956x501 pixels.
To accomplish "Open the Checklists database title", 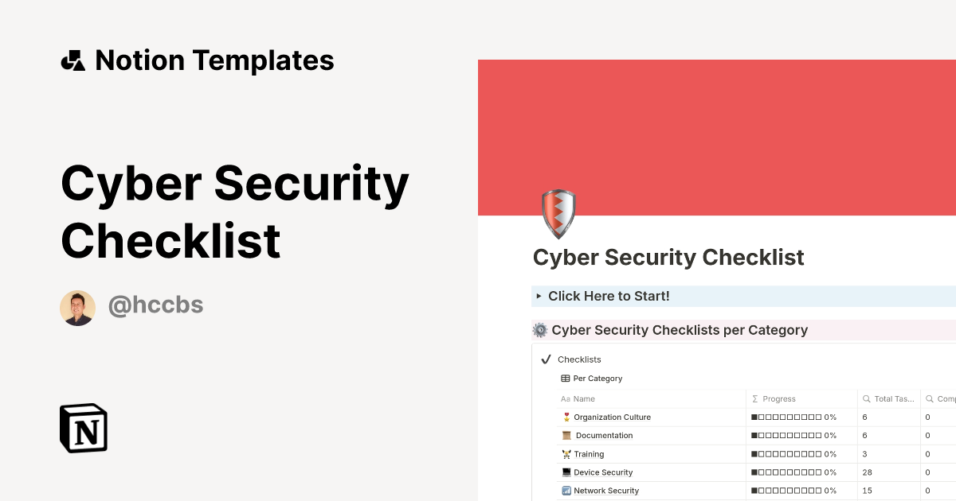I will tap(579, 359).
